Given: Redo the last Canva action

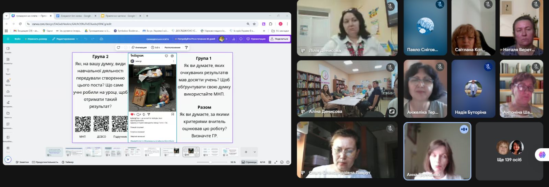Looking at the screenshot, I should [93, 39].
